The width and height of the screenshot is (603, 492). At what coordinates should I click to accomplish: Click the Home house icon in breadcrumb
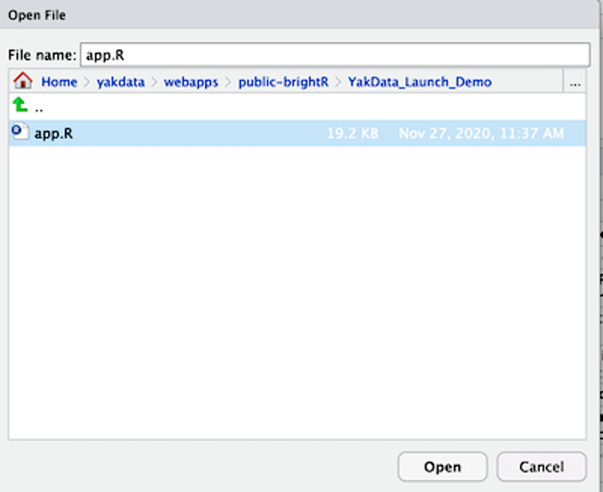coord(23,81)
